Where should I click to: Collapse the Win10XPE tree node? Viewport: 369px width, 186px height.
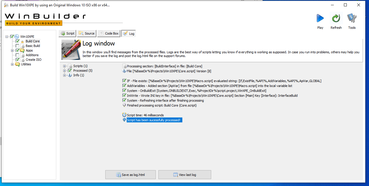click(7, 37)
